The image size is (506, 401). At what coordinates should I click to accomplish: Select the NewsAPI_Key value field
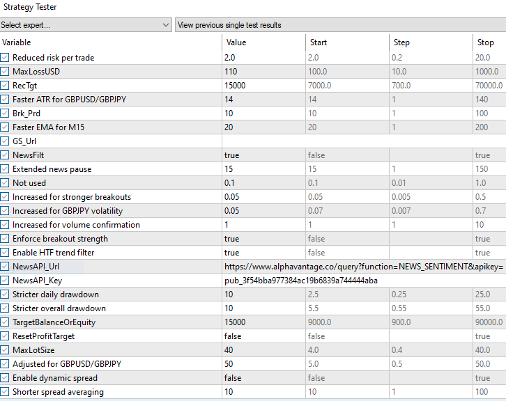pyautogui.click(x=301, y=281)
